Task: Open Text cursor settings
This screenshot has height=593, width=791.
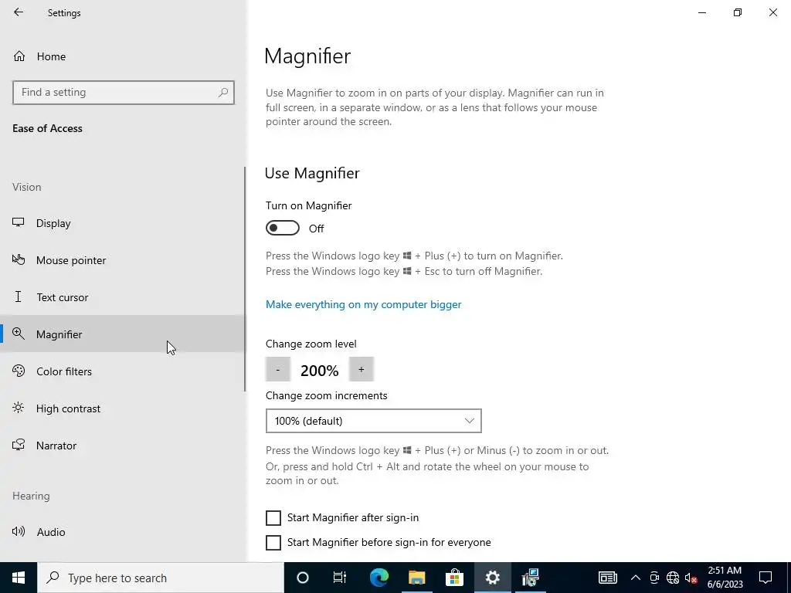Action: pyautogui.click(x=123, y=297)
